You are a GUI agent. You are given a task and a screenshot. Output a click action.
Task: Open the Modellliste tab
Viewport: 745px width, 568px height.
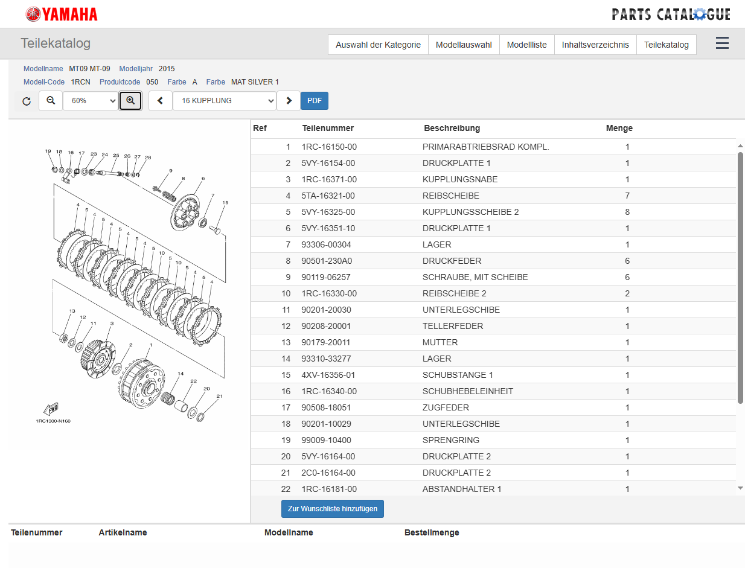(x=526, y=45)
